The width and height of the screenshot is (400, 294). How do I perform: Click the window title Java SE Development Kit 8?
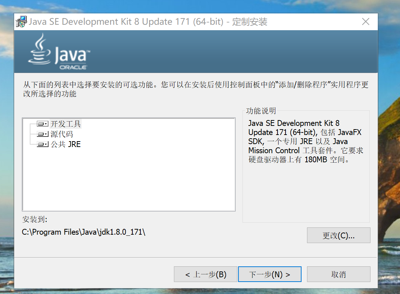coord(148,21)
